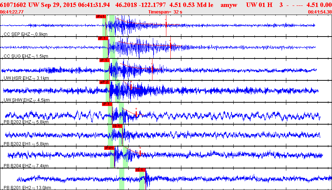Click the event ID 61071602 in header
This screenshot has height=190, width=332.
[13, 5]
